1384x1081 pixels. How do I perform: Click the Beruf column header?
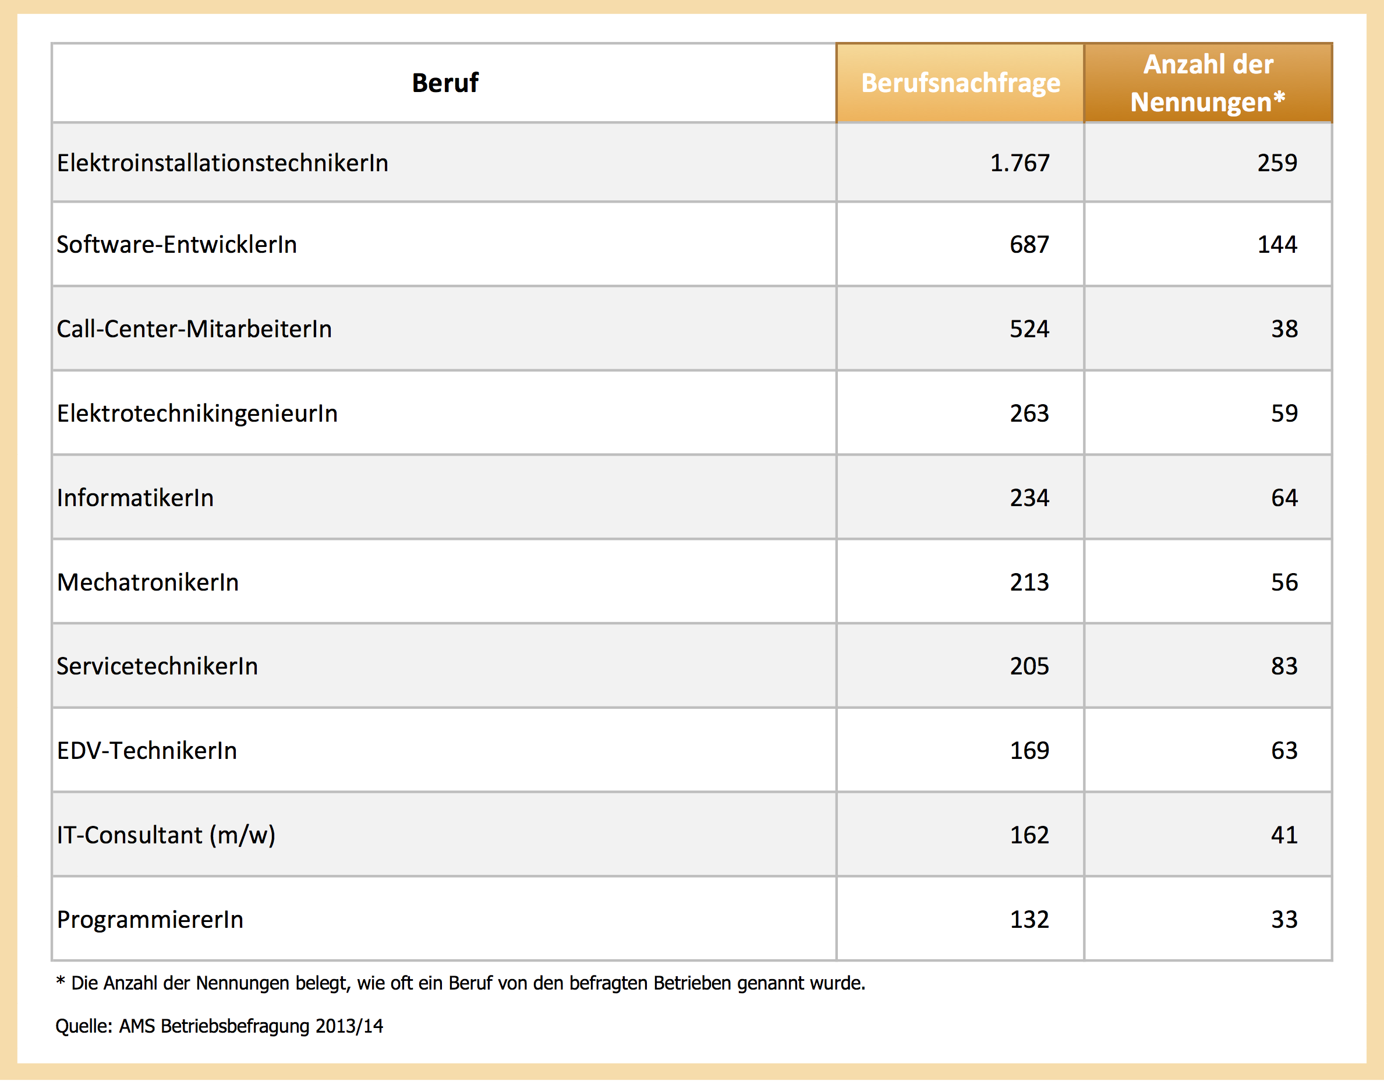445,83
